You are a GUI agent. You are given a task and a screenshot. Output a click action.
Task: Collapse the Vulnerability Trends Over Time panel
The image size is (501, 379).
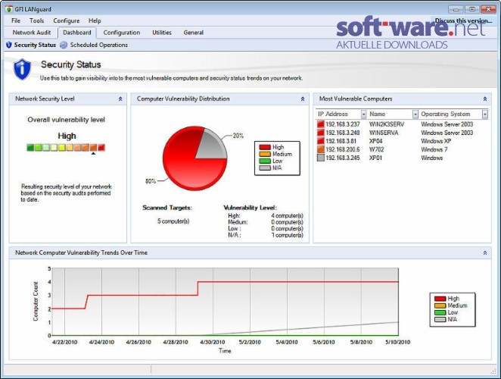click(x=485, y=253)
